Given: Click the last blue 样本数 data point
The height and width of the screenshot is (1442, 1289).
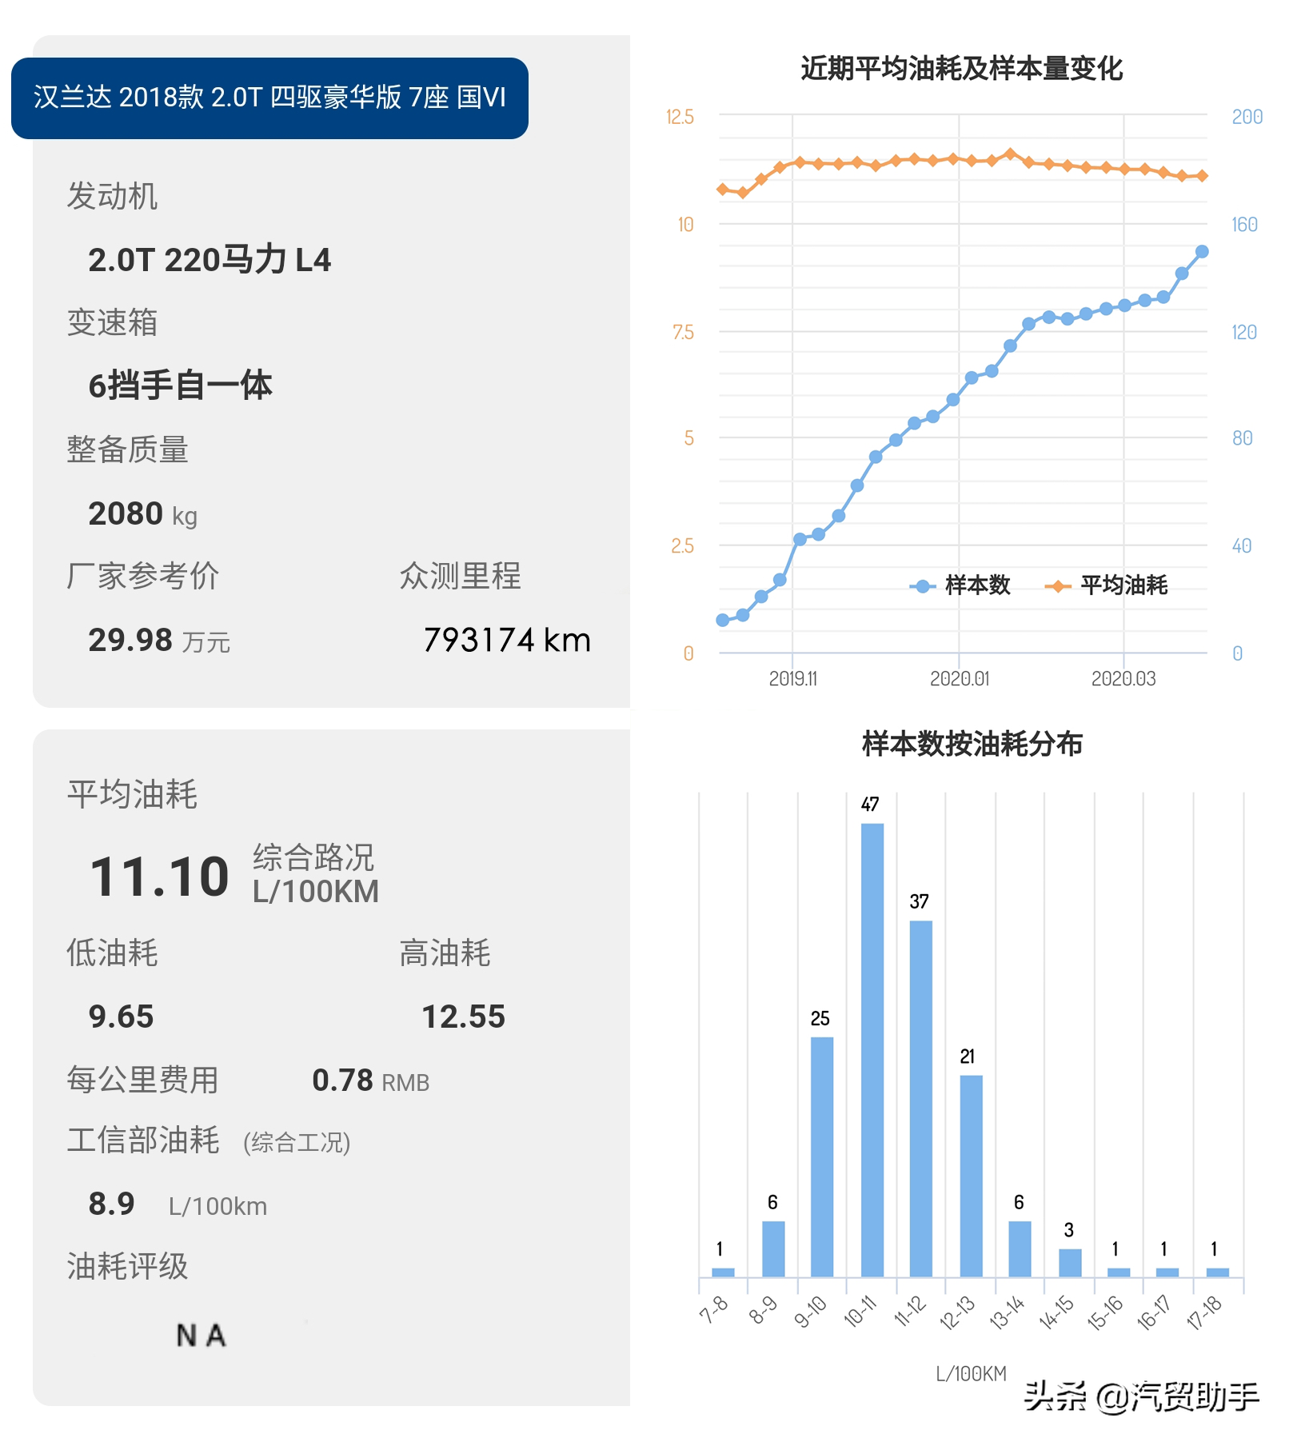Looking at the screenshot, I should [1201, 252].
